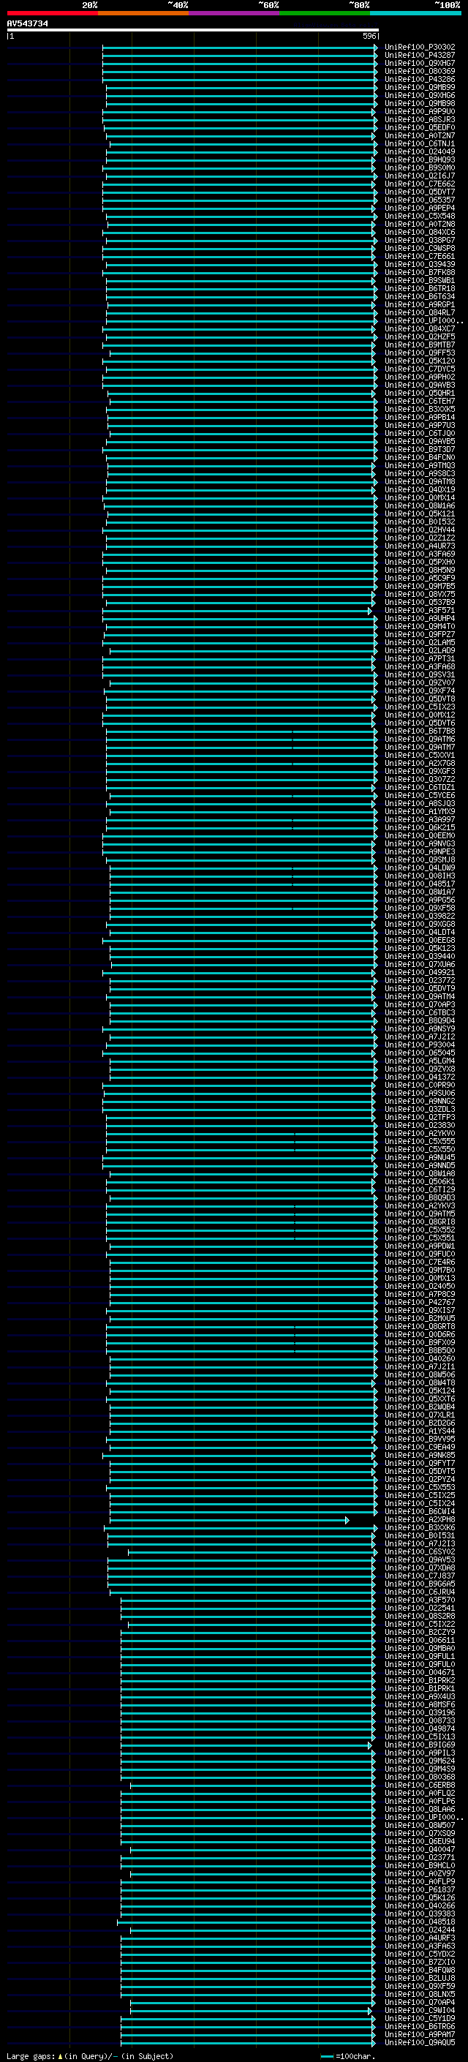Select label UniRef100_Q39196
The height and width of the screenshot is (2062, 468).
coord(420,1713)
